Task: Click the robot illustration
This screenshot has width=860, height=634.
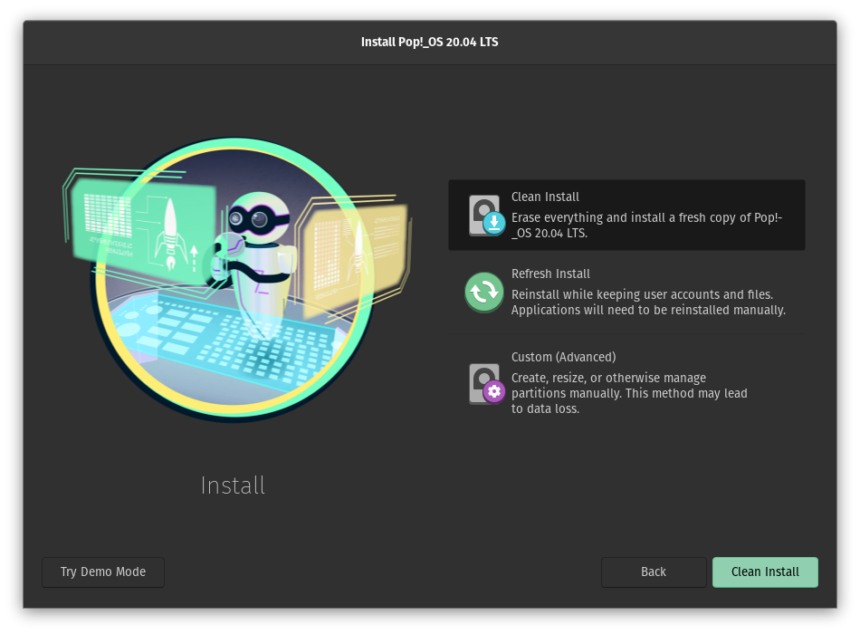Action: (x=236, y=279)
